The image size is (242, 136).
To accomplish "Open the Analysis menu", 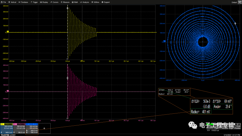I will click(x=85, y=2).
